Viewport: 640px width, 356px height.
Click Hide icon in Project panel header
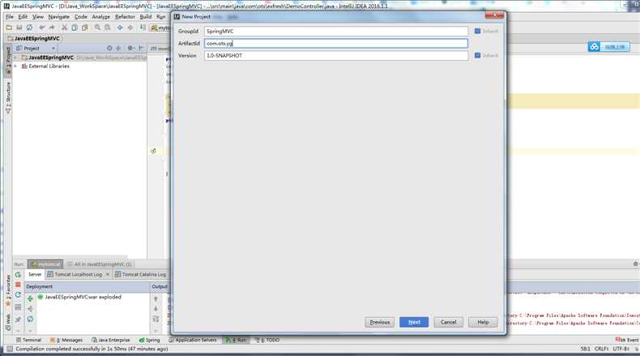tap(141, 48)
